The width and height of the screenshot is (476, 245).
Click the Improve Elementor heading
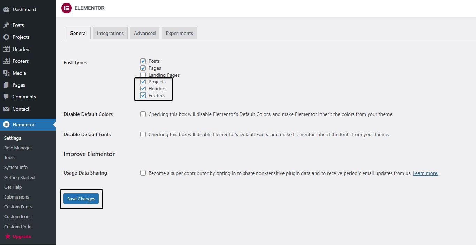coord(89,154)
